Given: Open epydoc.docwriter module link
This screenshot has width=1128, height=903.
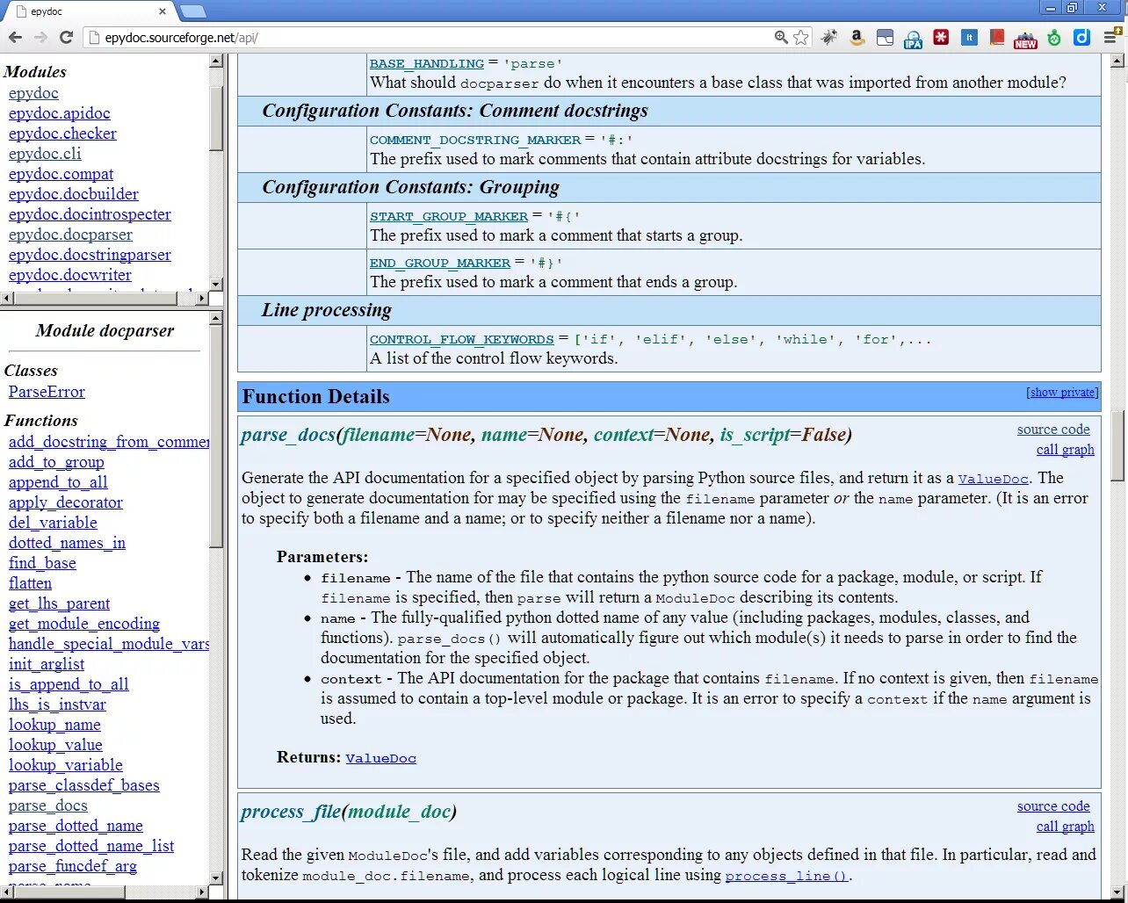Looking at the screenshot, I should click(x=70, y=275).
